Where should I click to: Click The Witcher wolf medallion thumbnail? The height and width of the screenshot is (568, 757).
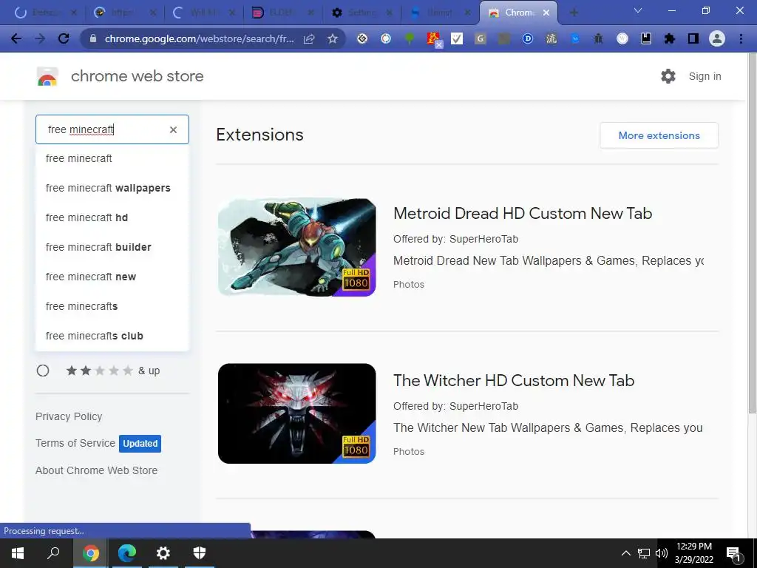[297, 413]
